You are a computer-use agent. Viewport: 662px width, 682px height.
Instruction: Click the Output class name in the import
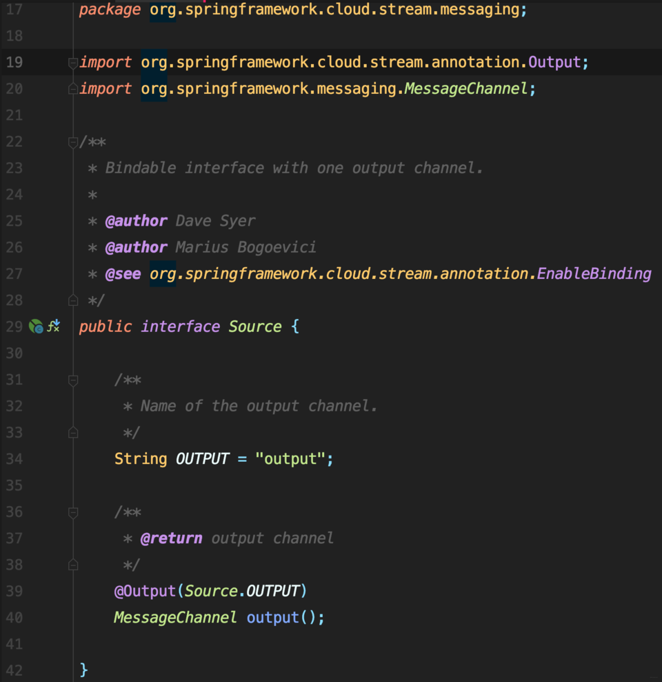pos(554,63)
